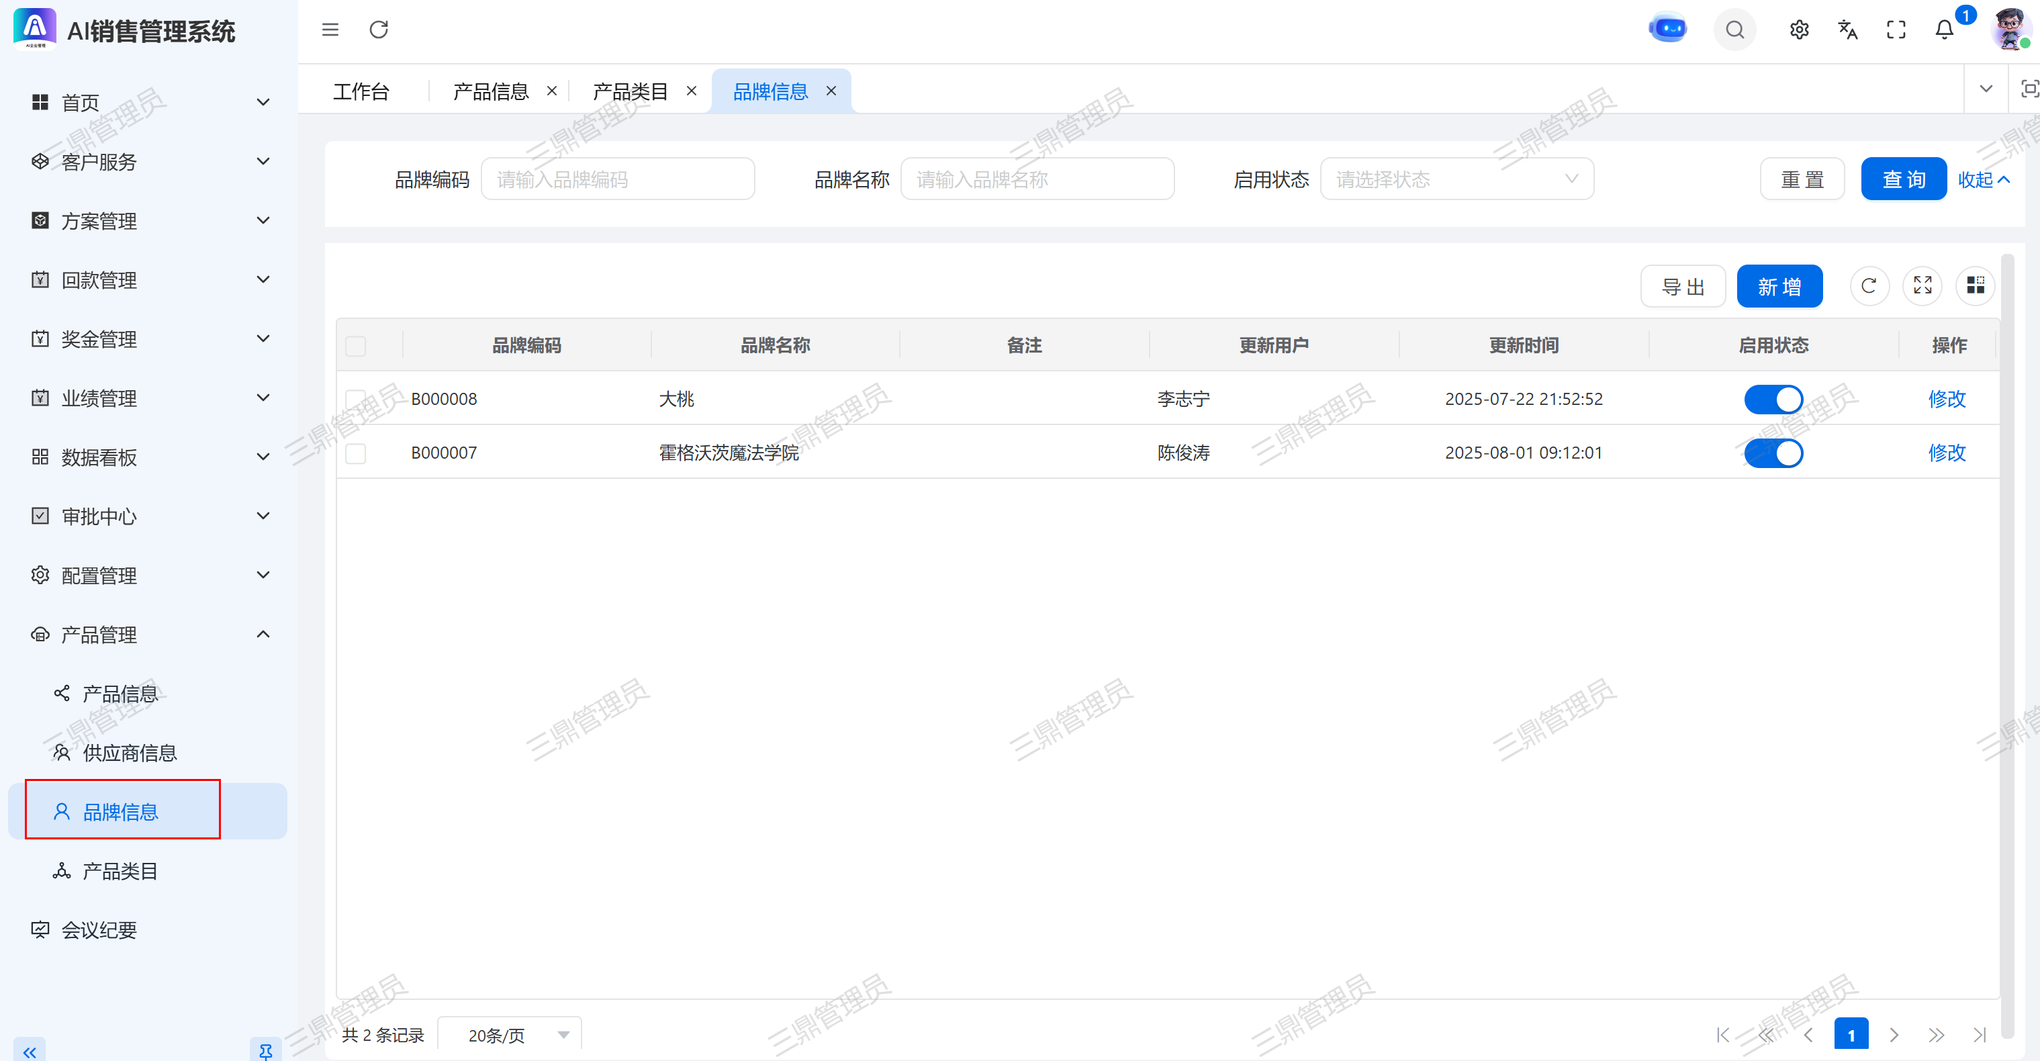Open the 启用状态 status dropdown

tap(1456, 180)
